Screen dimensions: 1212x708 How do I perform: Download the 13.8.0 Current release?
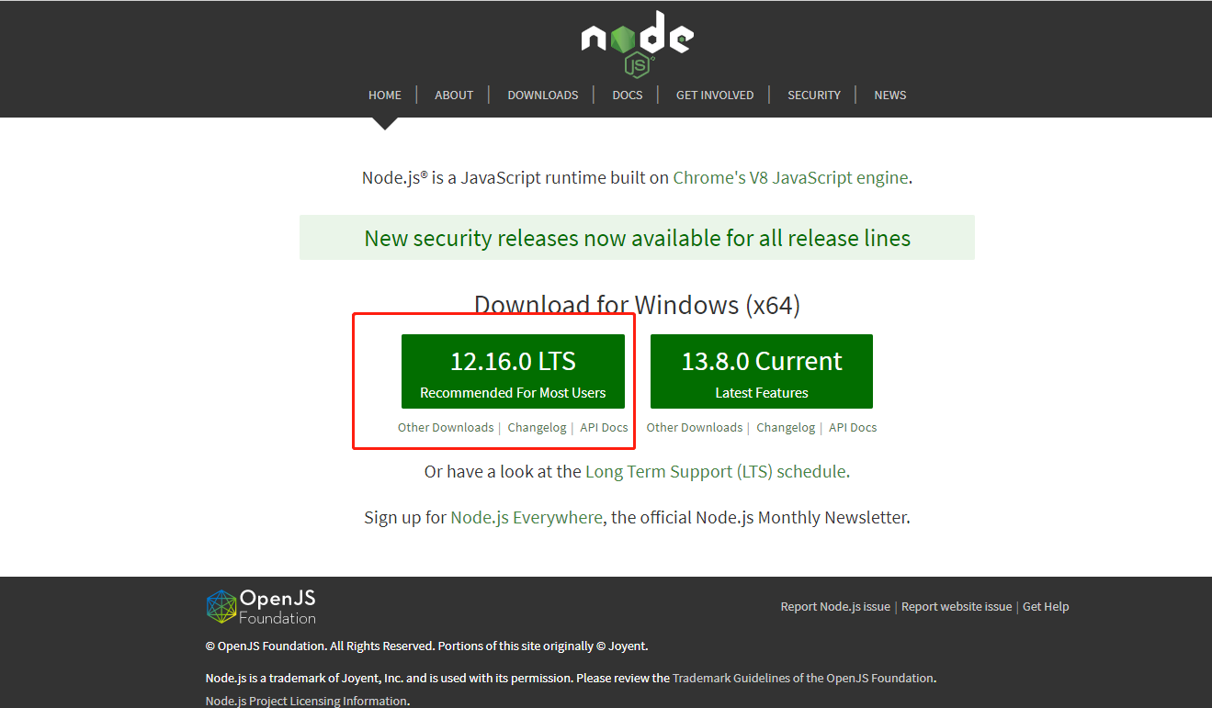762,372
